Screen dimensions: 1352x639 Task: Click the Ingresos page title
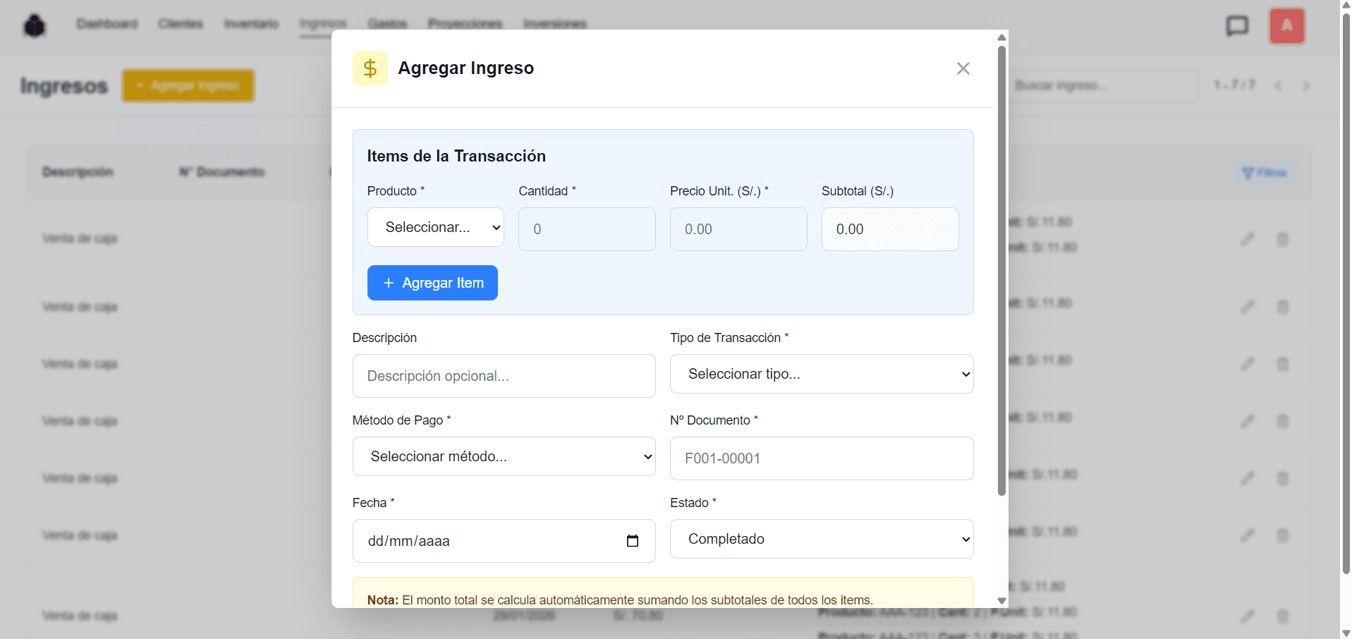click(64, 85)
